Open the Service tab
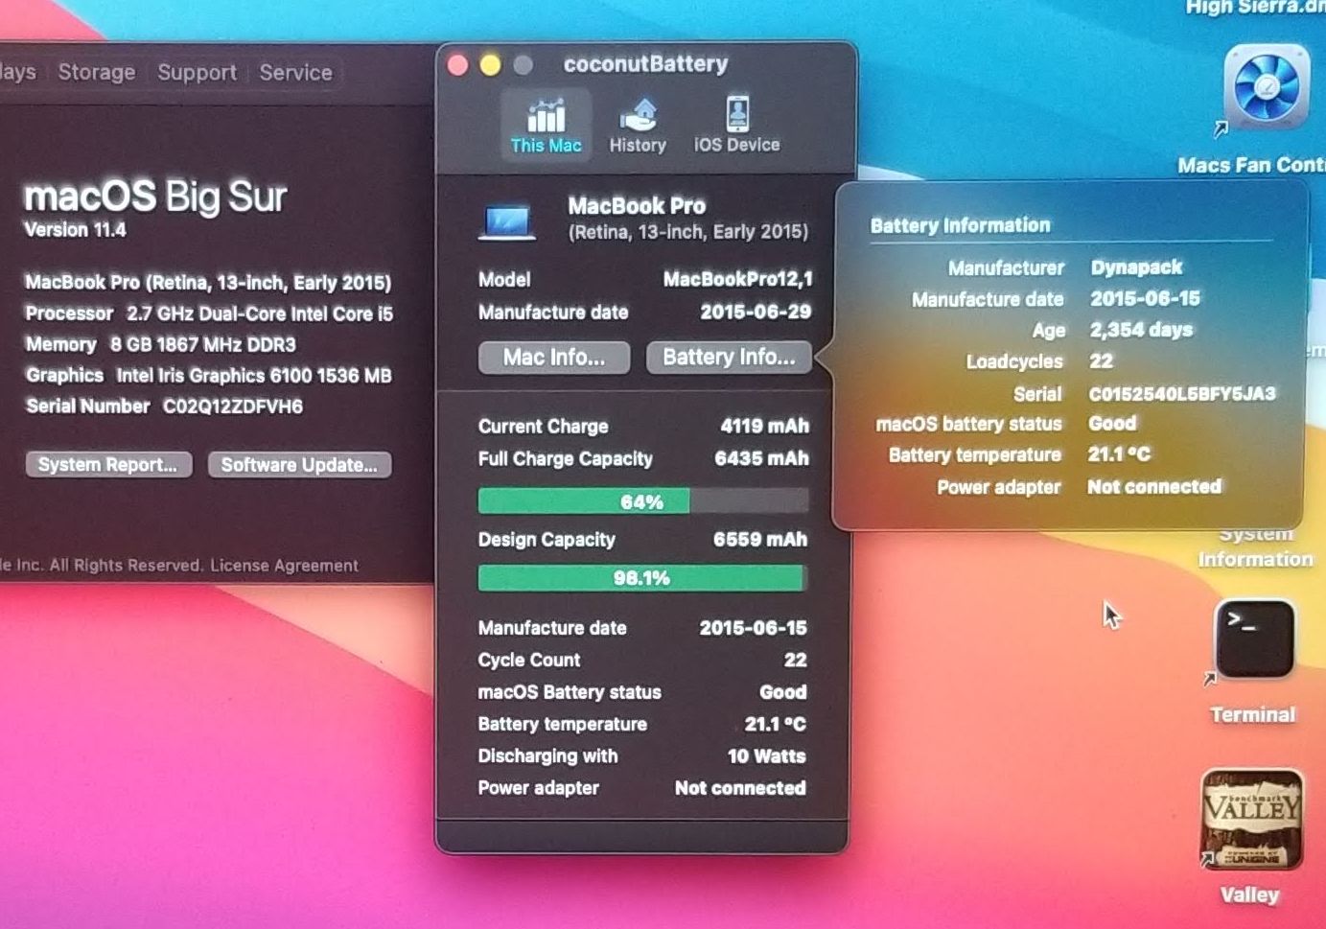 [x=295, y=73]
